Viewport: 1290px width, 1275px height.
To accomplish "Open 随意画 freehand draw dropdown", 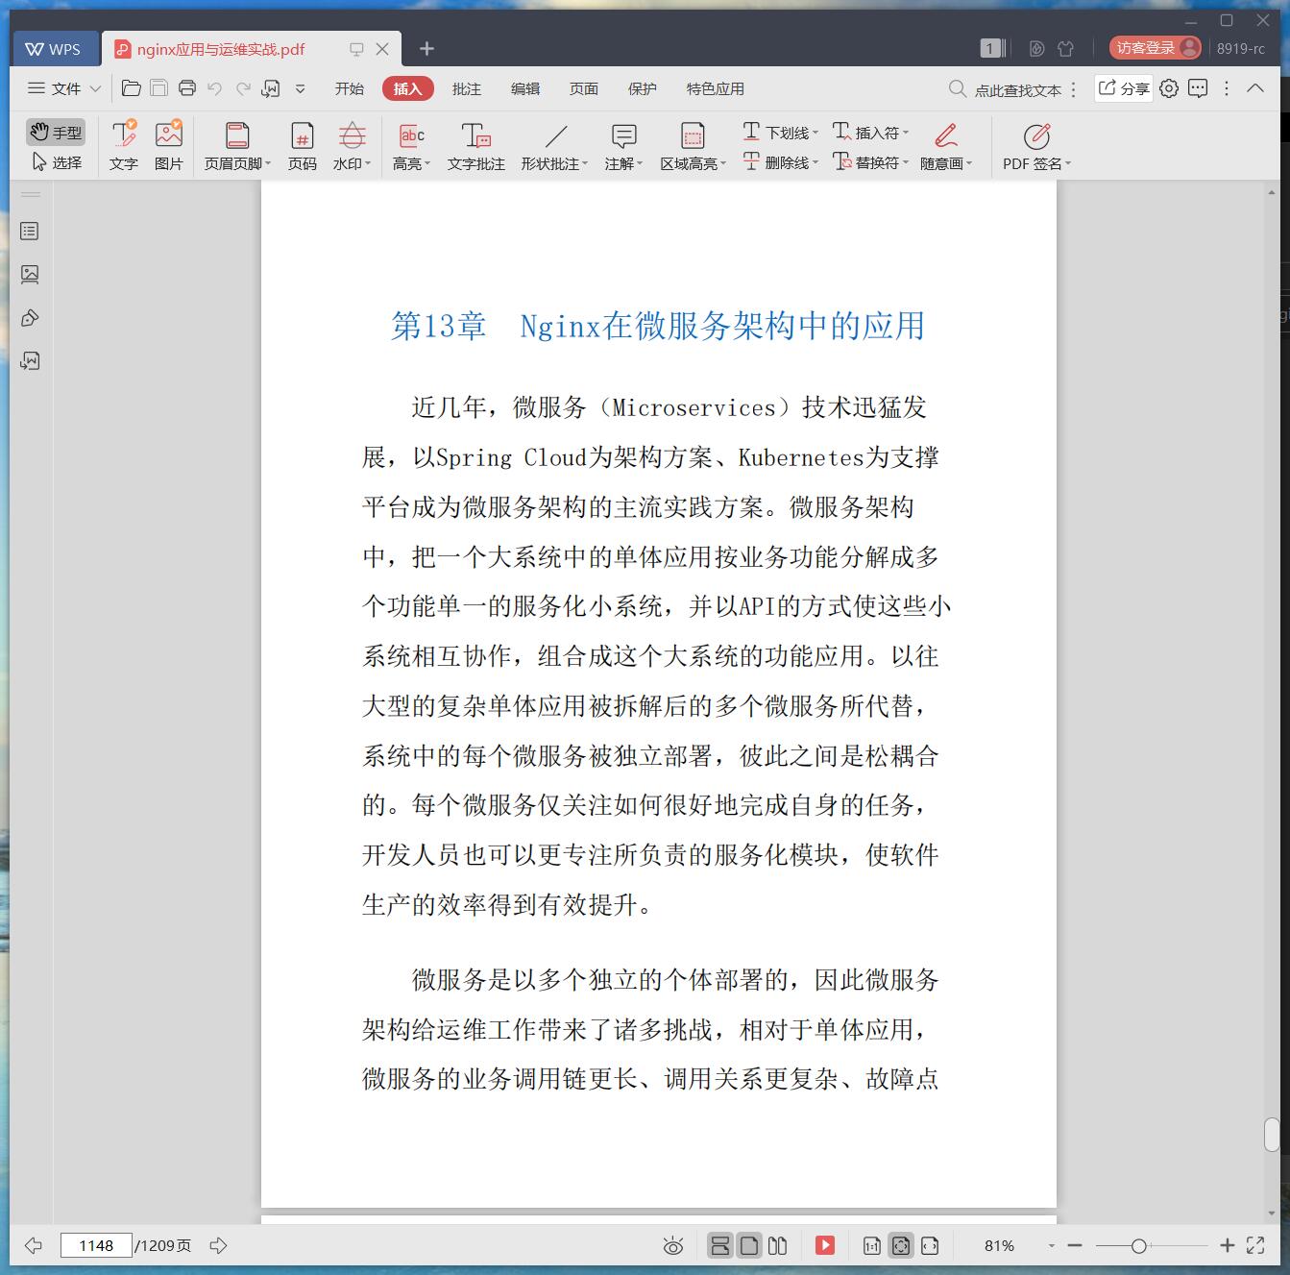I will 946,146.
